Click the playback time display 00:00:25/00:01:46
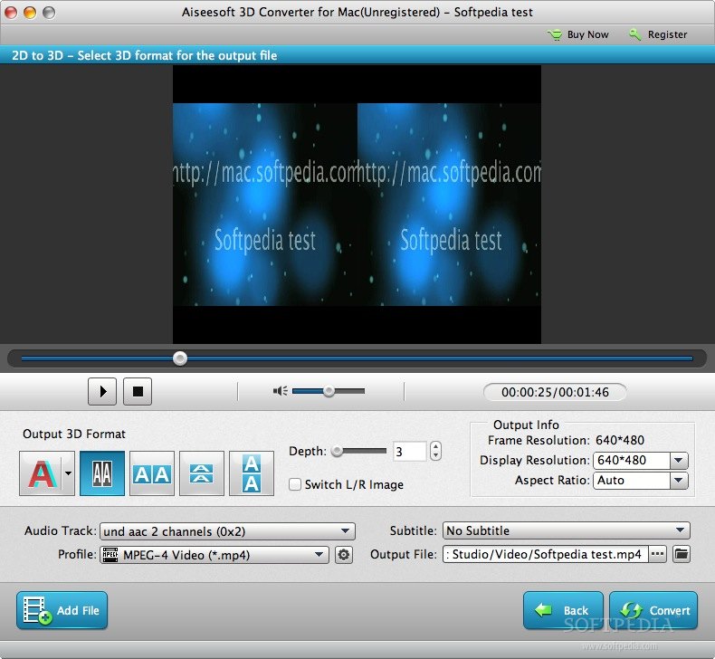 (555, 392)
